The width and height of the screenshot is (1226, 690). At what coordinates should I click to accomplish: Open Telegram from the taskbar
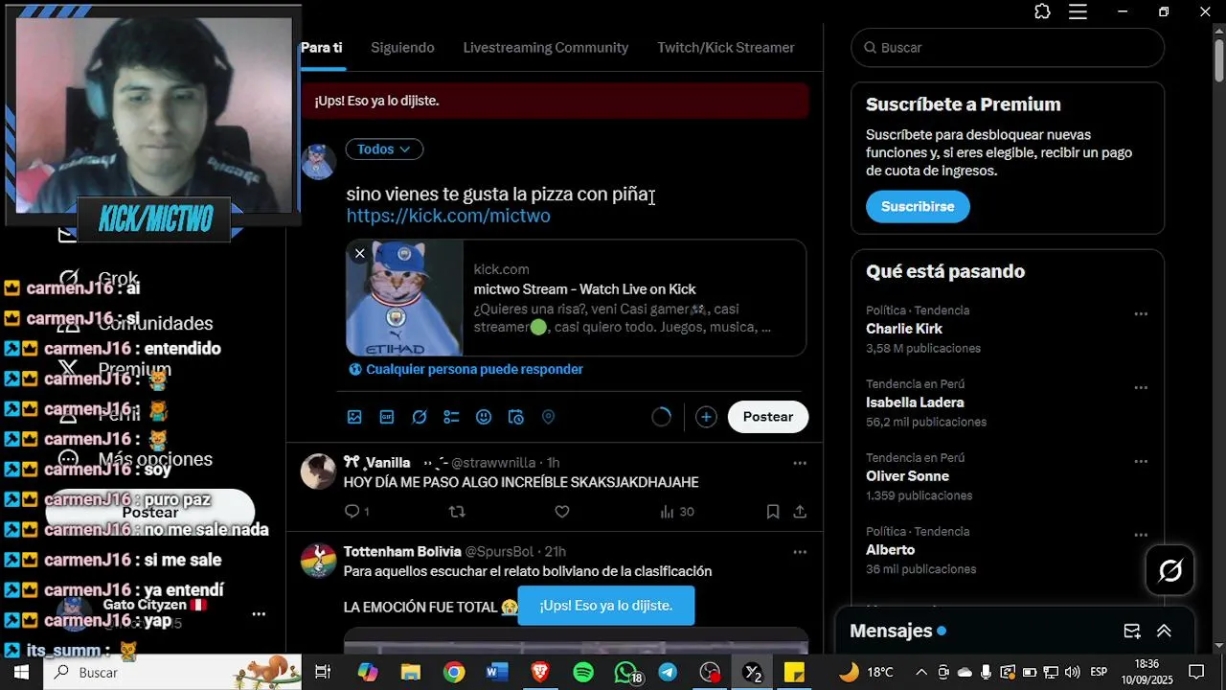[x=668, y=673]
